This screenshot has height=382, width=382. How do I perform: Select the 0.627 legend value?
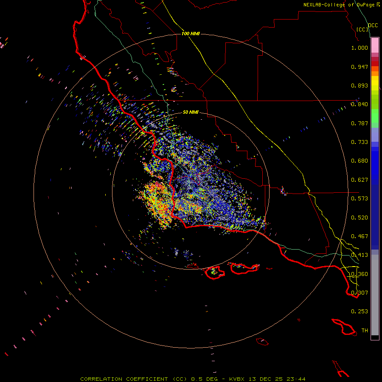click(x=360, y=180)
